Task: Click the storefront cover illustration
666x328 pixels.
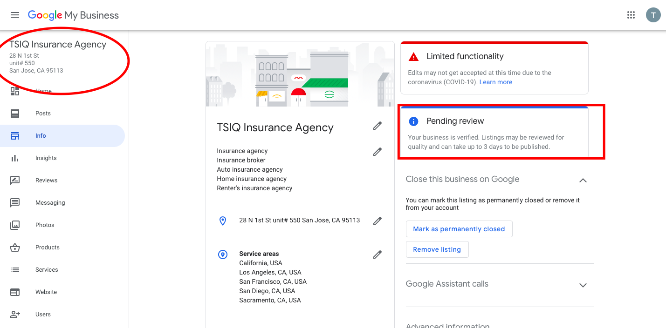Action: coord(300,74)
